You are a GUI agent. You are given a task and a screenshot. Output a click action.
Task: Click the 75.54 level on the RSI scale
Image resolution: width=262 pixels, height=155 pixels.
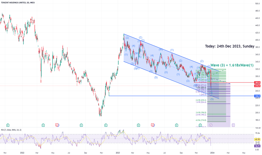point(258,134)
